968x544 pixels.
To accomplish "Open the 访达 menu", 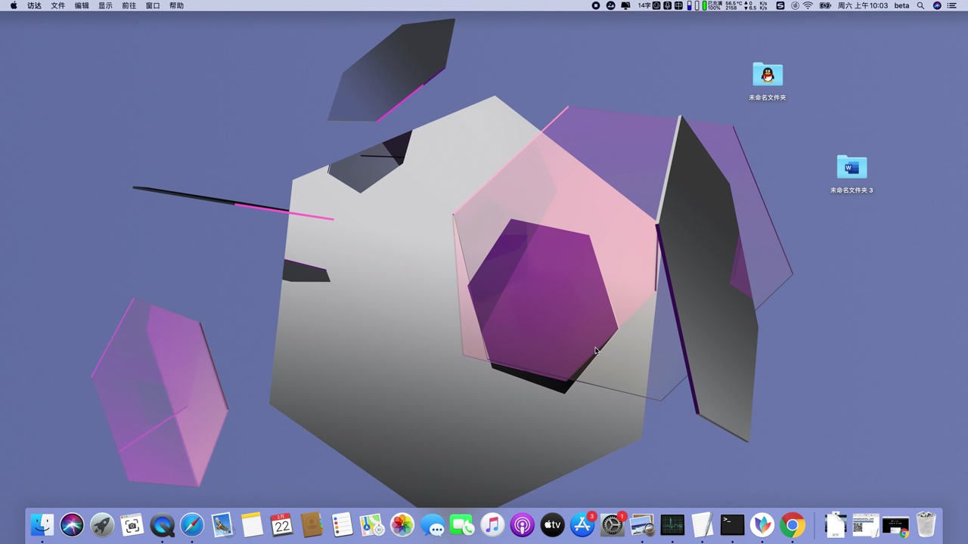I will (x=34, y=5).
